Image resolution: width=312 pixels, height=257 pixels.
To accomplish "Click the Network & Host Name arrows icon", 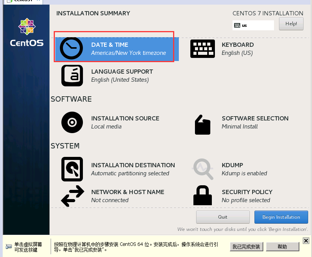I will (x=73, y=196).
